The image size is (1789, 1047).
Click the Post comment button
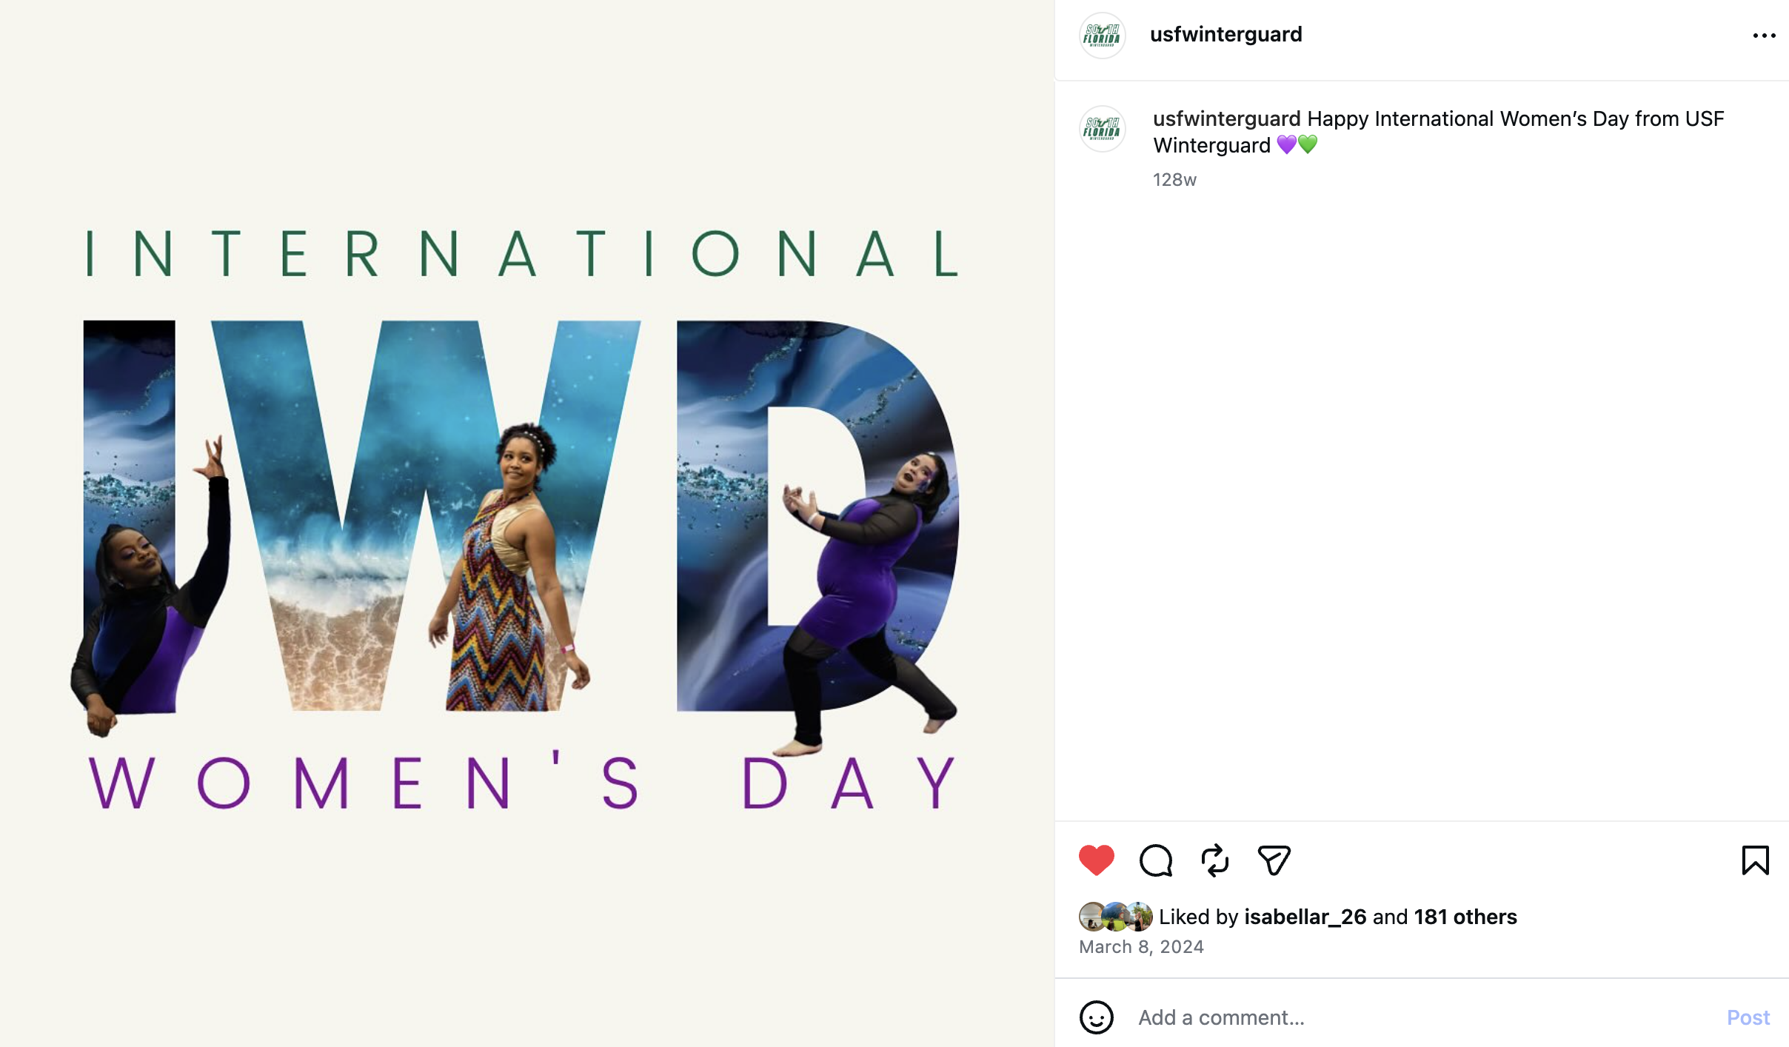pyautogui.click(x=1748, y=1017)
